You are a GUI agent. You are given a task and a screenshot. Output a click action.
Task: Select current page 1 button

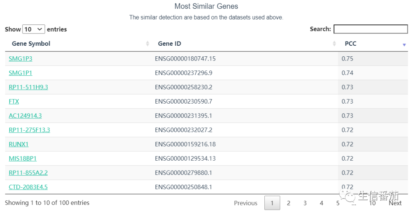point(272,203)
